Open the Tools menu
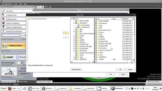Screen dimensions: 162x91 coord(16,4)
